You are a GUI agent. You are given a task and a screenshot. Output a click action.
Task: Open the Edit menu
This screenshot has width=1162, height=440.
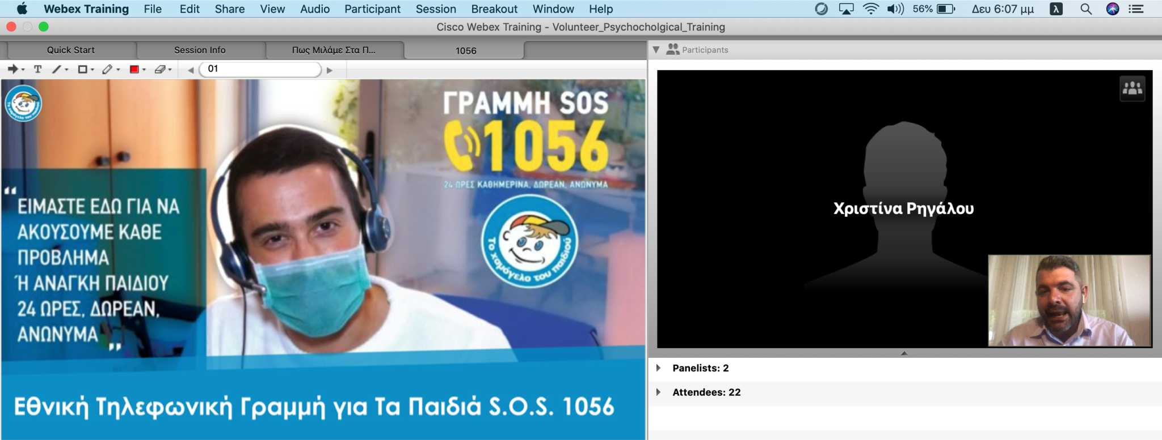tap(190, 9)
